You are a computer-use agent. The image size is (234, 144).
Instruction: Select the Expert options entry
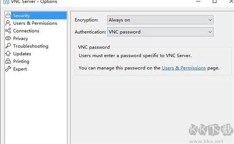coord(20,69)
